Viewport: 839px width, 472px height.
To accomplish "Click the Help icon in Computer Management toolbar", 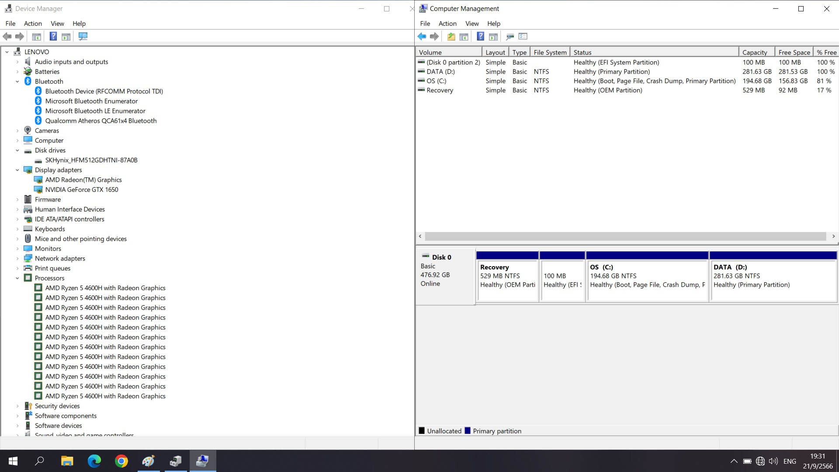I will coord(480,36).
